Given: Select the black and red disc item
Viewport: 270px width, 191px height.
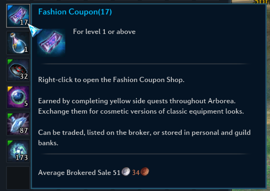Looking at the screenshot, I should (18, 70).
